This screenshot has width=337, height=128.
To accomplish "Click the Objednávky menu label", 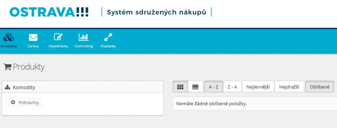I will (x=58, y=46).
